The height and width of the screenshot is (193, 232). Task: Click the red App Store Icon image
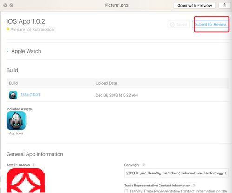26,180
